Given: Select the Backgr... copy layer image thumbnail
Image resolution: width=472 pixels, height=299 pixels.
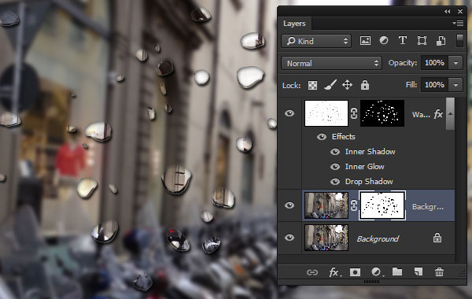Looking at the screenshot, I should pos(326,205).
